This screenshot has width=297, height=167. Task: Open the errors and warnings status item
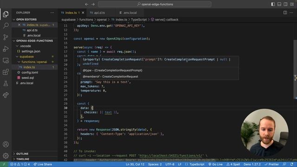[20, 164]
